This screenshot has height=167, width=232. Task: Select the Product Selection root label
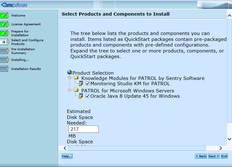coord(93,73)
